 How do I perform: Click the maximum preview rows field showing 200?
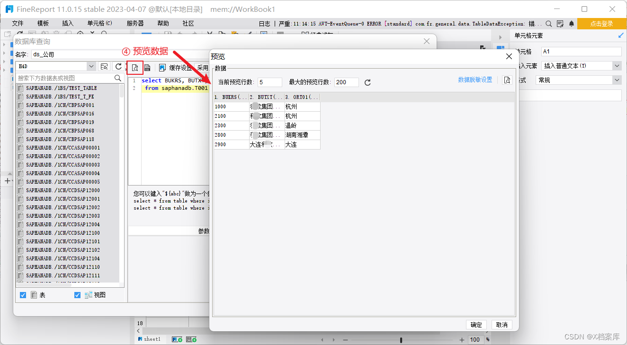coord(347,82)
